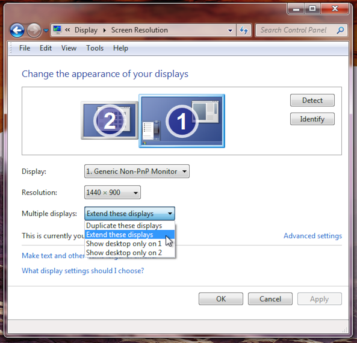Click the magnifier search icon
The height and width of the screenshot is (343, 357).
[340, 30]
